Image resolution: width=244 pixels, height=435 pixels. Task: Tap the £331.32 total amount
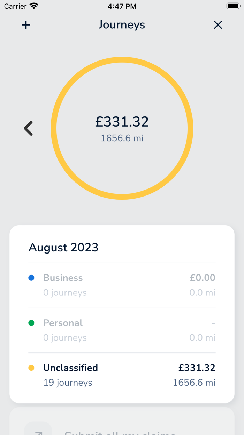(x=122, y=121)
